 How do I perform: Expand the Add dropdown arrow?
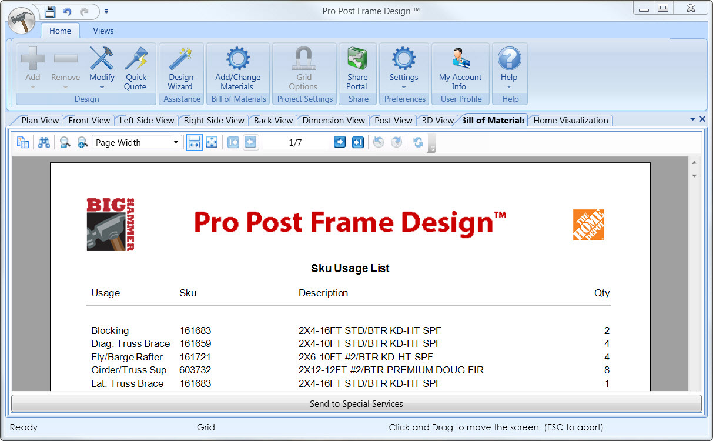(x=33, y=87)
